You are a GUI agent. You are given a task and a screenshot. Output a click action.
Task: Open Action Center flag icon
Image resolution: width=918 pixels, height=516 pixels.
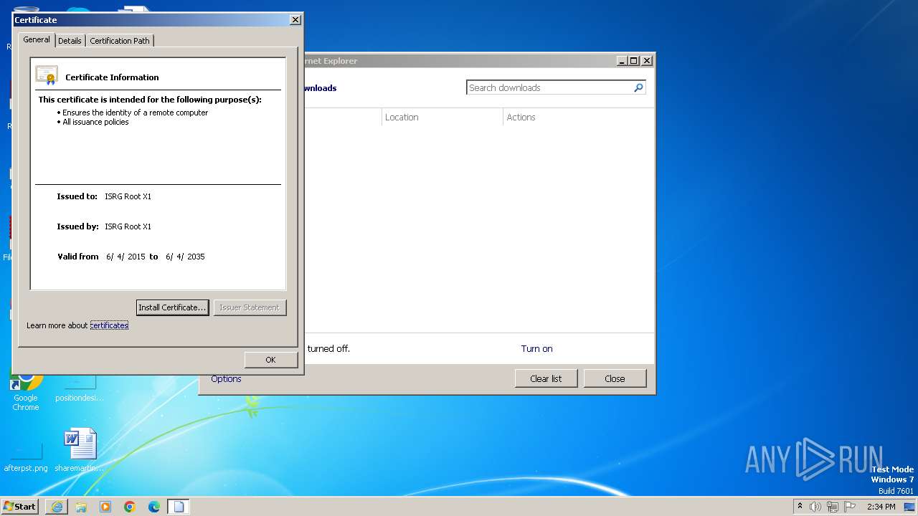coord(850,507)
